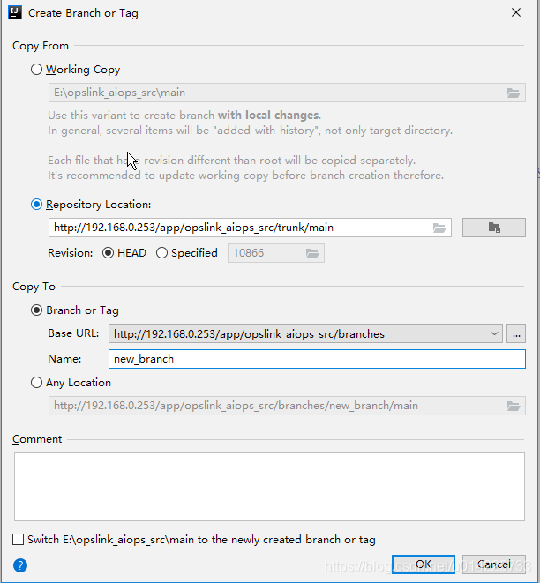Select the Working Copy radio option
This screenshot has width=540, height=583.
point(36,70)
